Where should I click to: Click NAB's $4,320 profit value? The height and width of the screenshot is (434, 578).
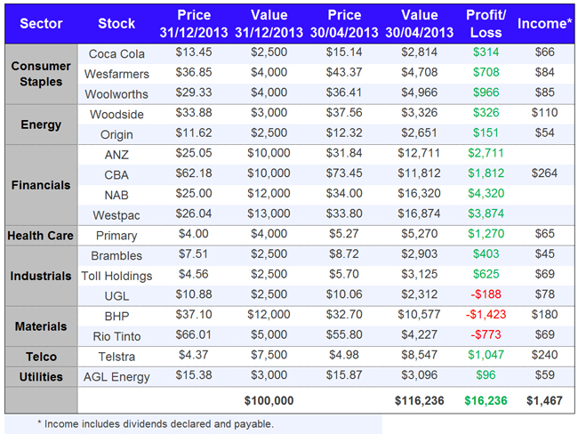[x=485, y=195]
